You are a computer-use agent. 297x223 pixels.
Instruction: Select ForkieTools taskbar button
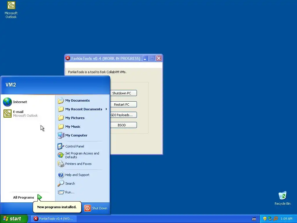click(x=54, y=219)
